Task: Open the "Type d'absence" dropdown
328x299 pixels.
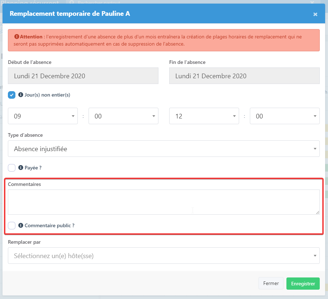Action: (x=163, y=149)
